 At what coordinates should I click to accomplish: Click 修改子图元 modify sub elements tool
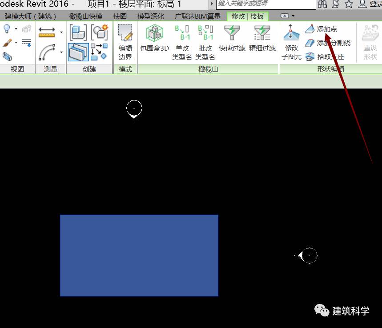click(x=291, y=42)
